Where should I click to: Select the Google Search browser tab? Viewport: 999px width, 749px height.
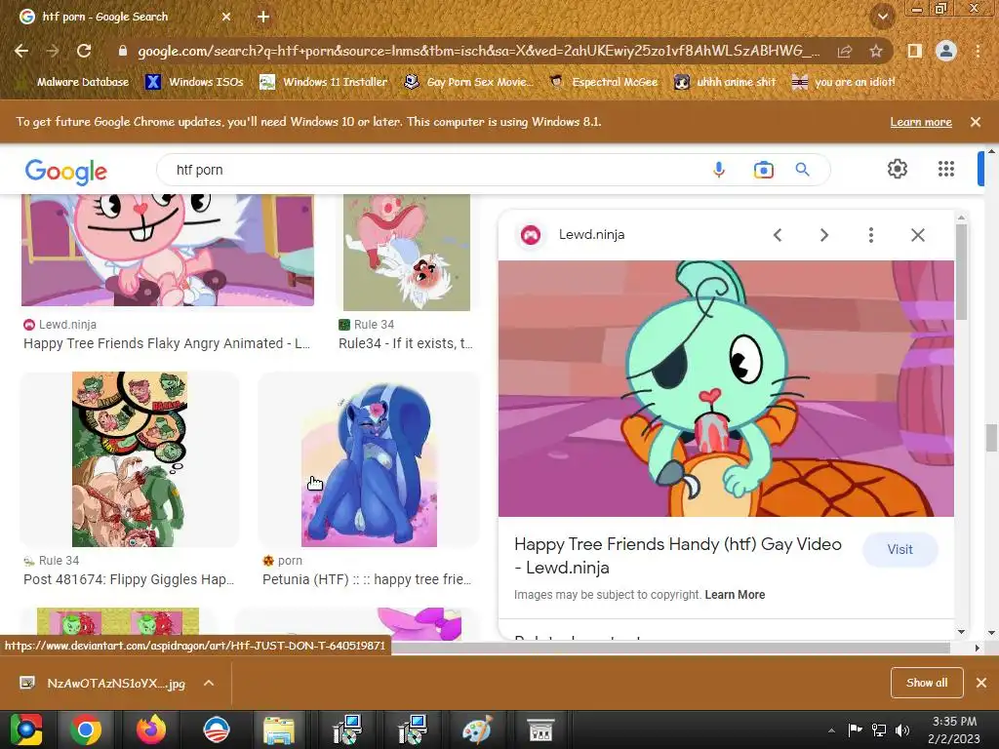tap(126, 18)
